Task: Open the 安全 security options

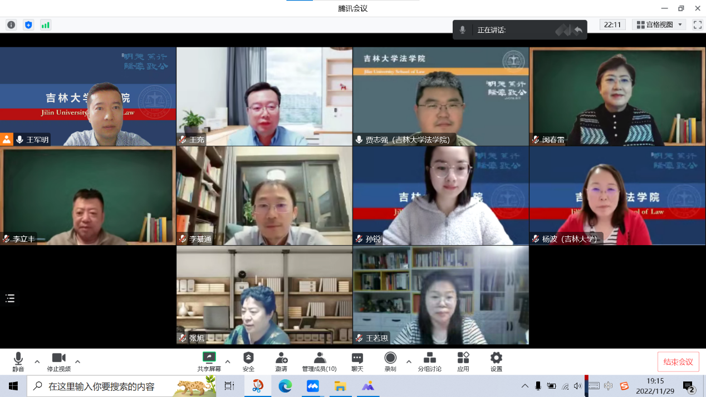Action: coord(248,359)
